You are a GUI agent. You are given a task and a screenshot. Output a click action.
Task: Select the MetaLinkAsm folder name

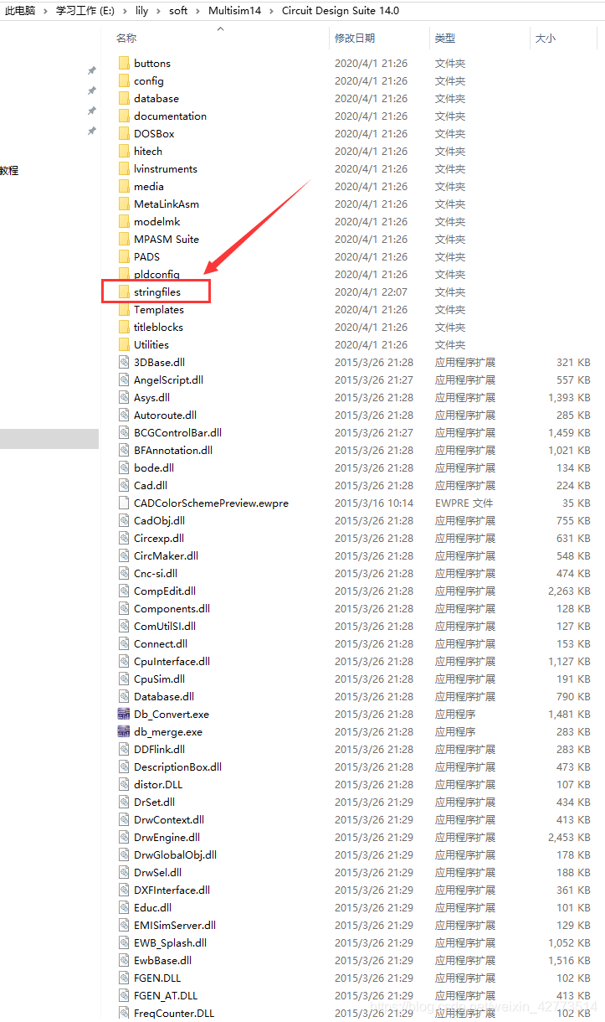(x=167, y=204)
